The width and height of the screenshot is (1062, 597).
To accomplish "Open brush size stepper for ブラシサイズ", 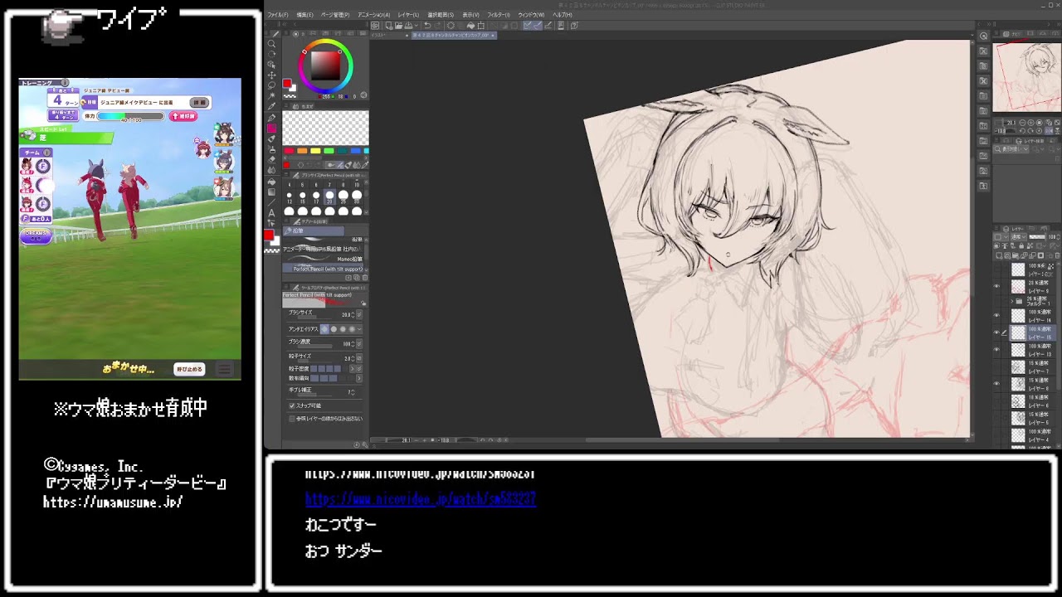I will point(353,314).
